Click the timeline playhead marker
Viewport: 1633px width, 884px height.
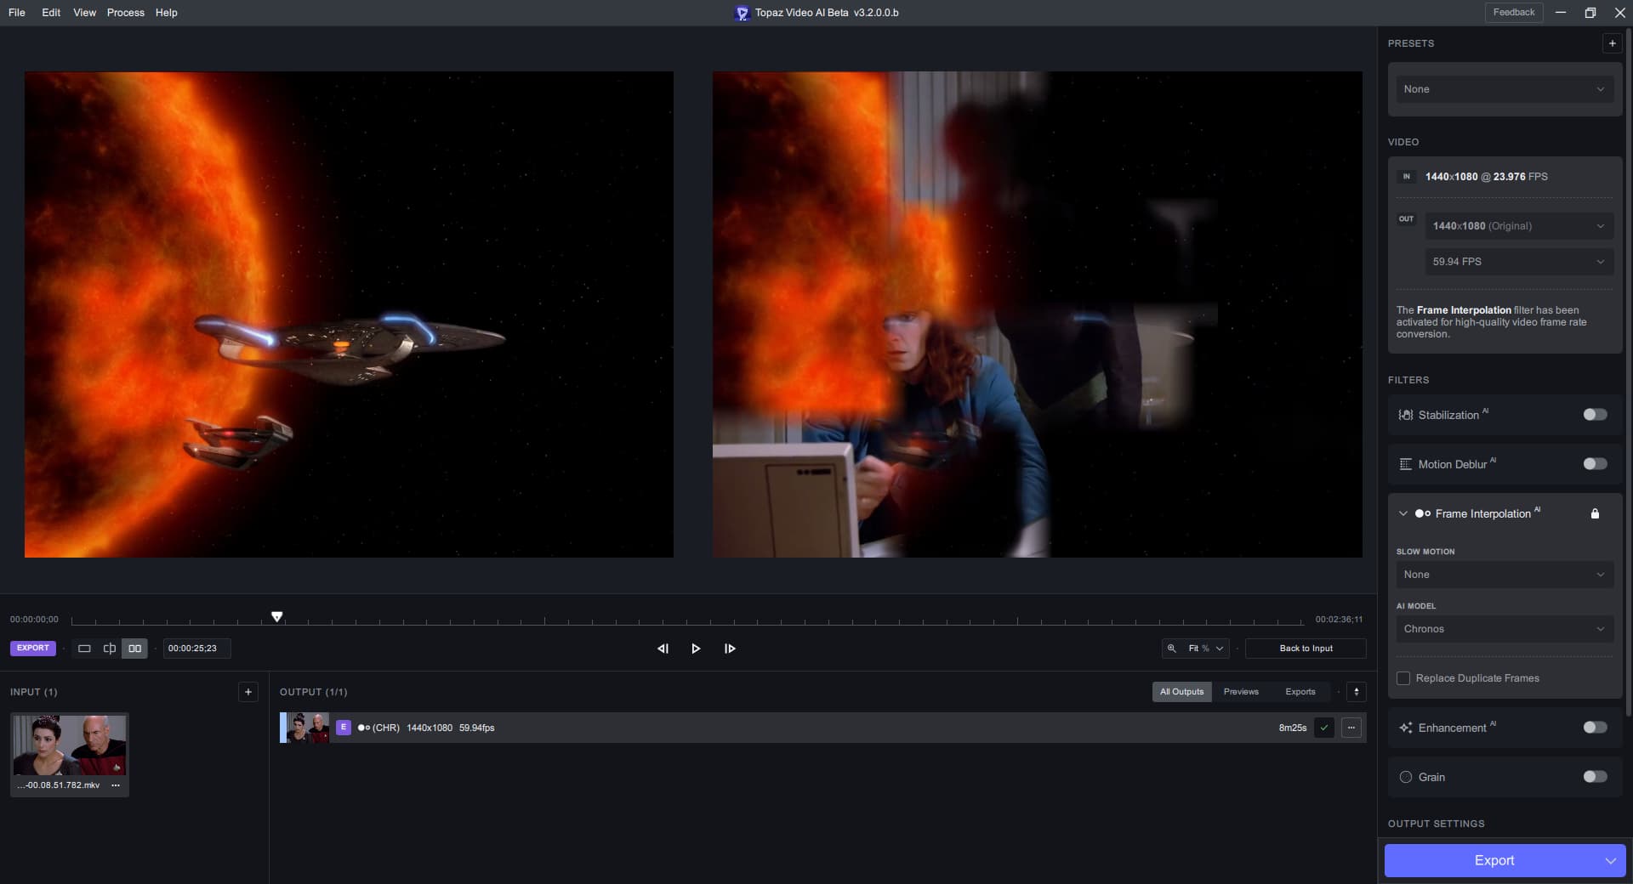276,616
